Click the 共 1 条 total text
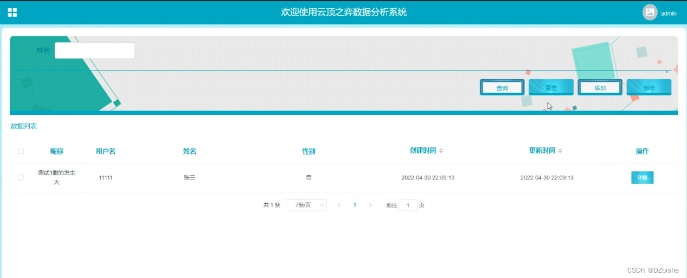The width and height of the screenshot is (687, 278). pyautogui.click(x=272, y=205)
